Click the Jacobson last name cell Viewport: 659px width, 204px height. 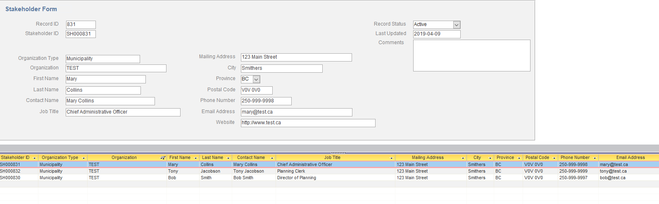click(x=216, y=171)
